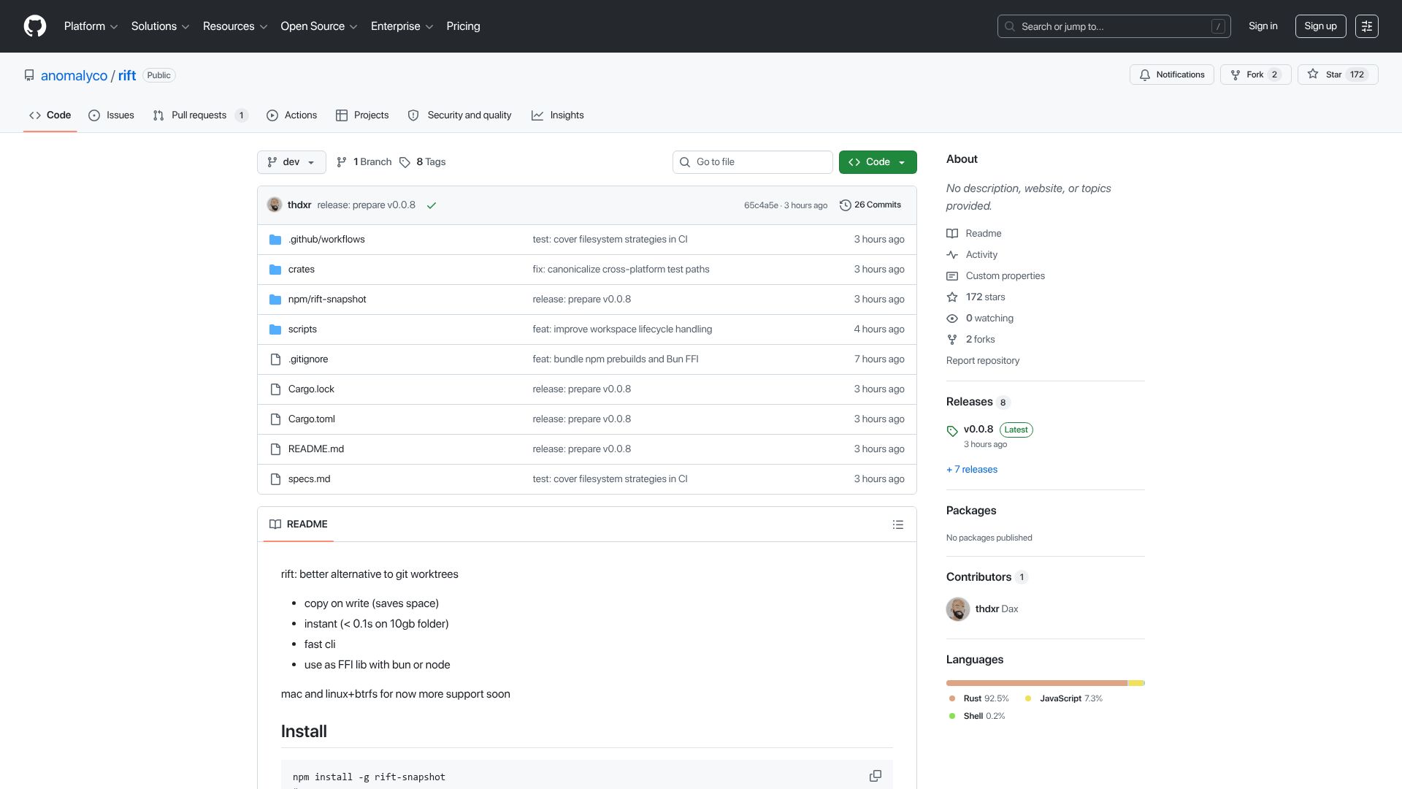
Task: Click the Sign in link
Action: coord(1263,26)
